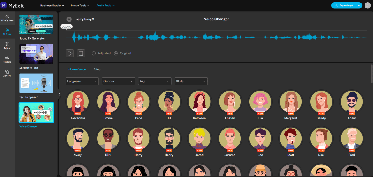
Task: Select the Jerome voice avatar
Action: 230,138
